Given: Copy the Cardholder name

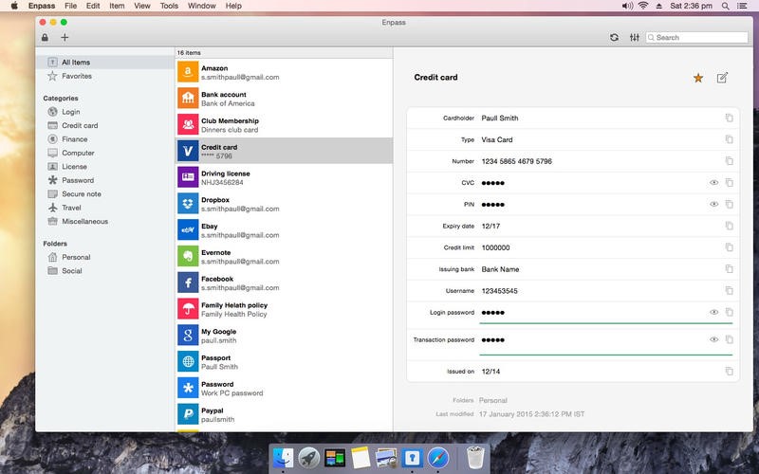Looking at the screenshot, I should click(729, 118).
